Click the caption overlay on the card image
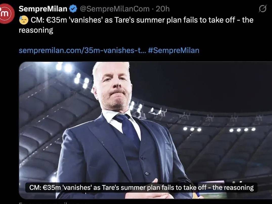The image size is (272, 204). coord(141,188)
